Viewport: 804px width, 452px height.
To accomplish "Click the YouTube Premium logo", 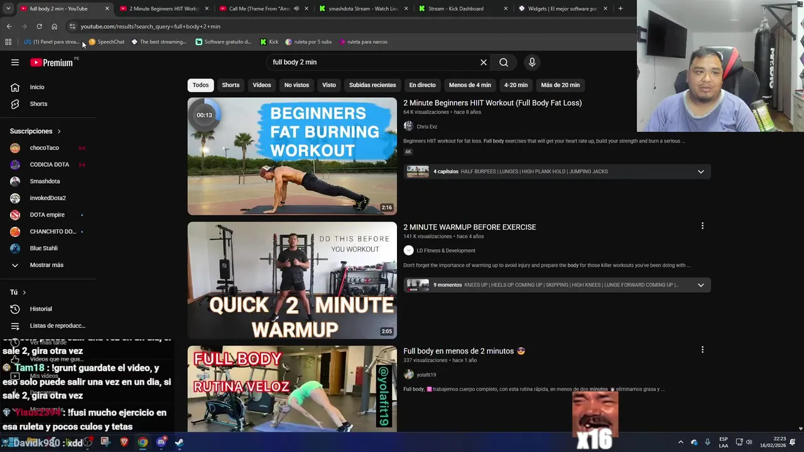I will pyautogui.click(x=52, y=62).
